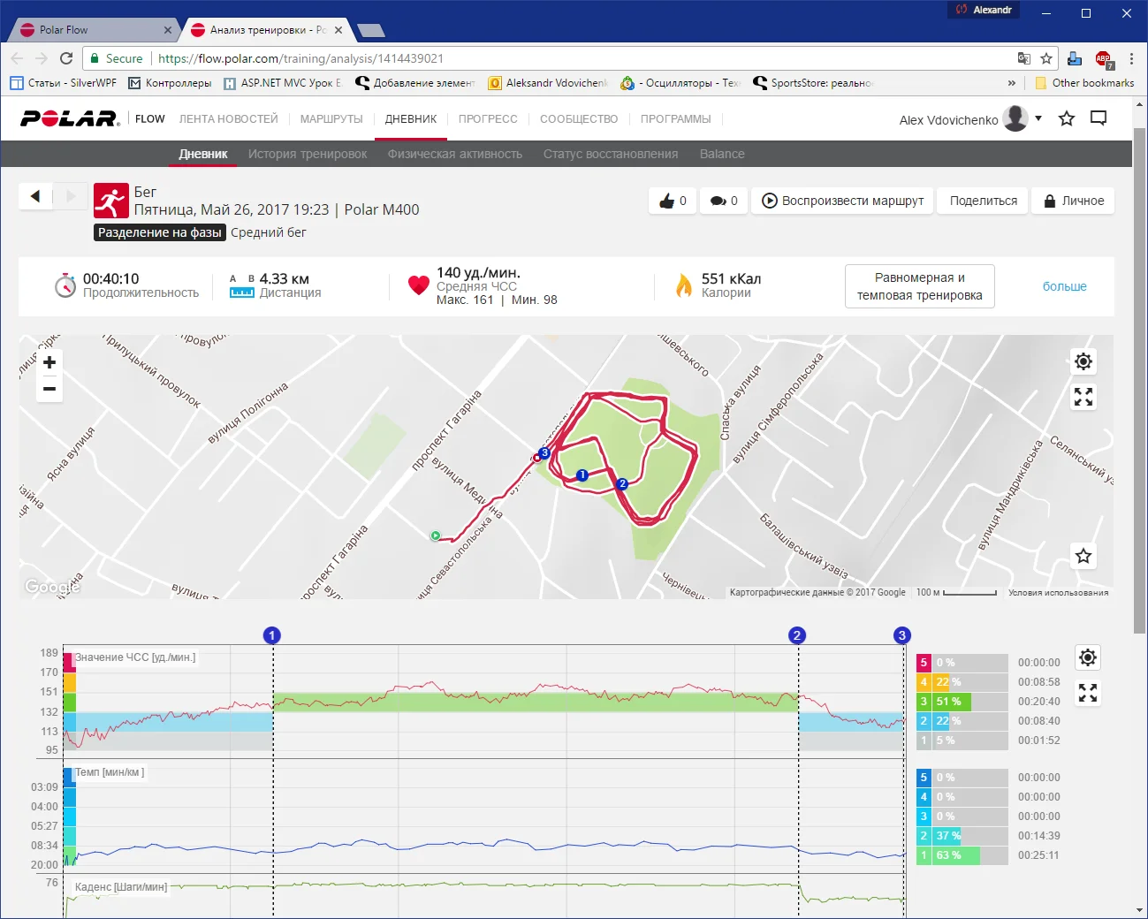The image size is (1148, 919).
Task: Click the thumbs-up like button
Action: [673, 201]
